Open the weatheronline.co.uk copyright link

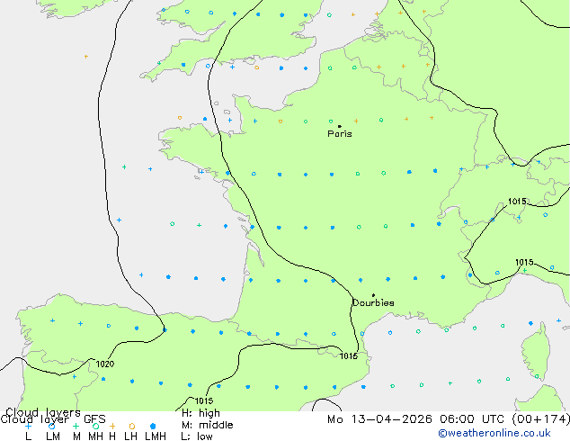pos(494,433)
